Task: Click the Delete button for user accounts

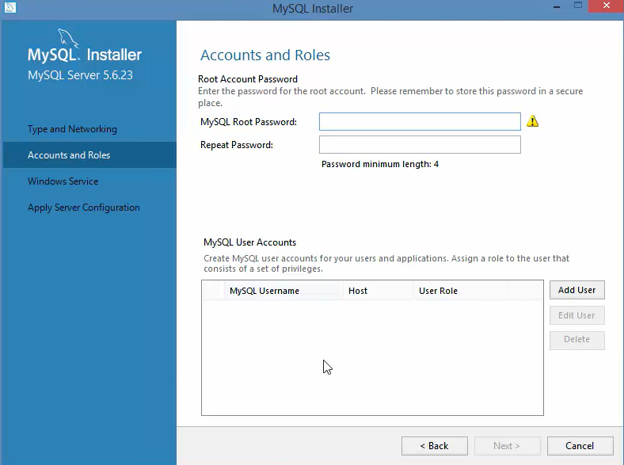Action: [576, 339]
